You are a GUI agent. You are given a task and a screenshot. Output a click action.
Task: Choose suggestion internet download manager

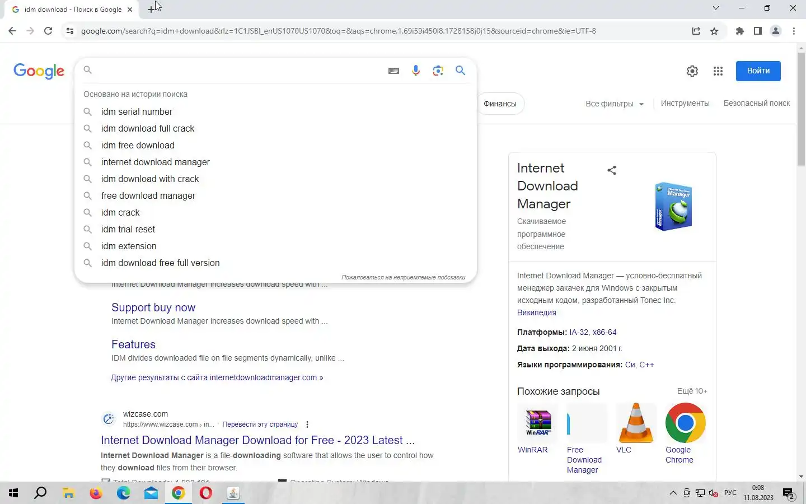click(275, 162)
